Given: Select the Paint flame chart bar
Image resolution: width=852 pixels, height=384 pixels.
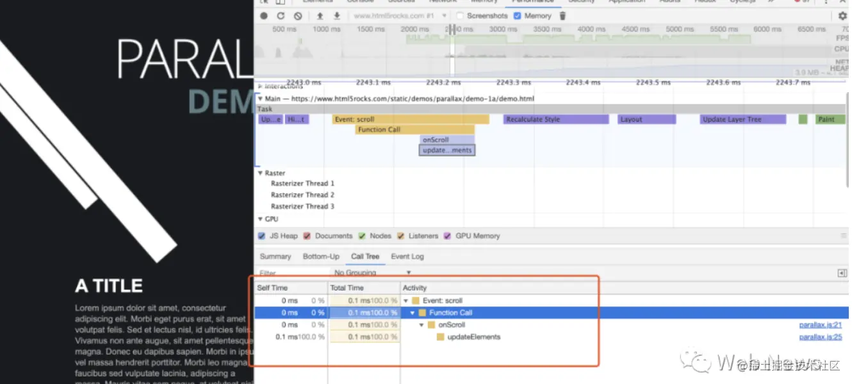Looking at the screenshot, I should click(x=830, y=120).
